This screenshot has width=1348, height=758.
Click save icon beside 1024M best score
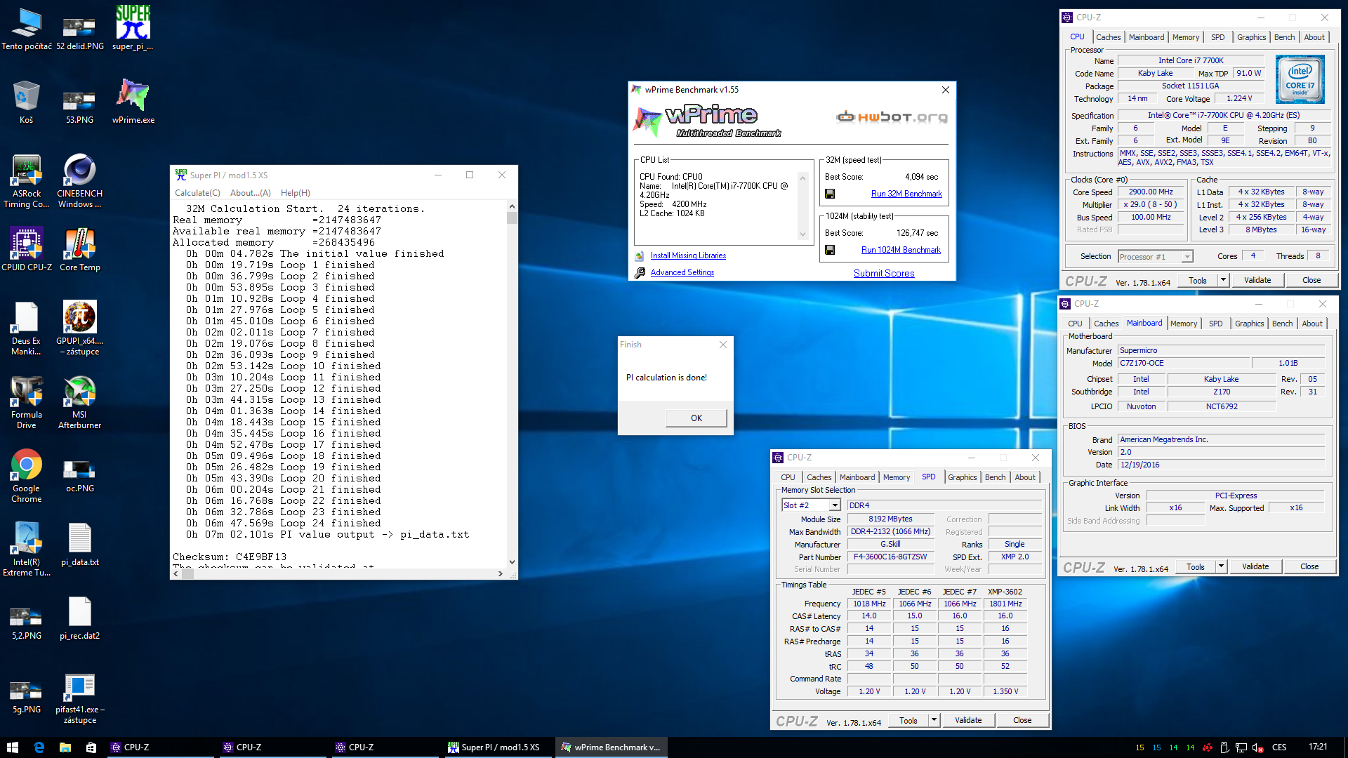pos(830,250)
